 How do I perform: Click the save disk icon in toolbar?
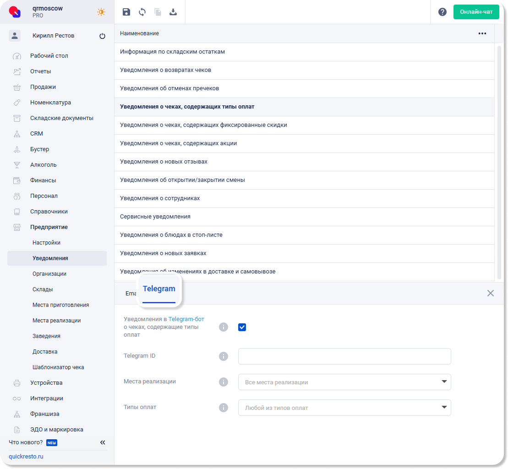(126, 12)
